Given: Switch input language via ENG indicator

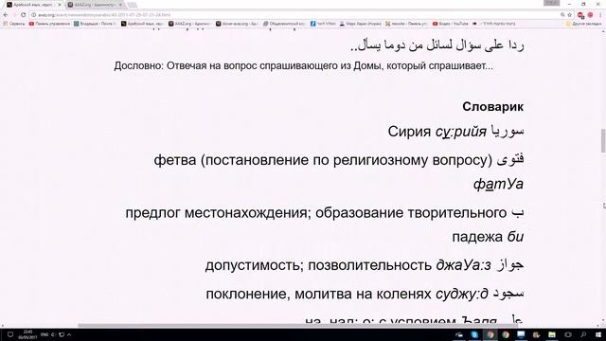Looking at the screenshot, I should [45, 334].
